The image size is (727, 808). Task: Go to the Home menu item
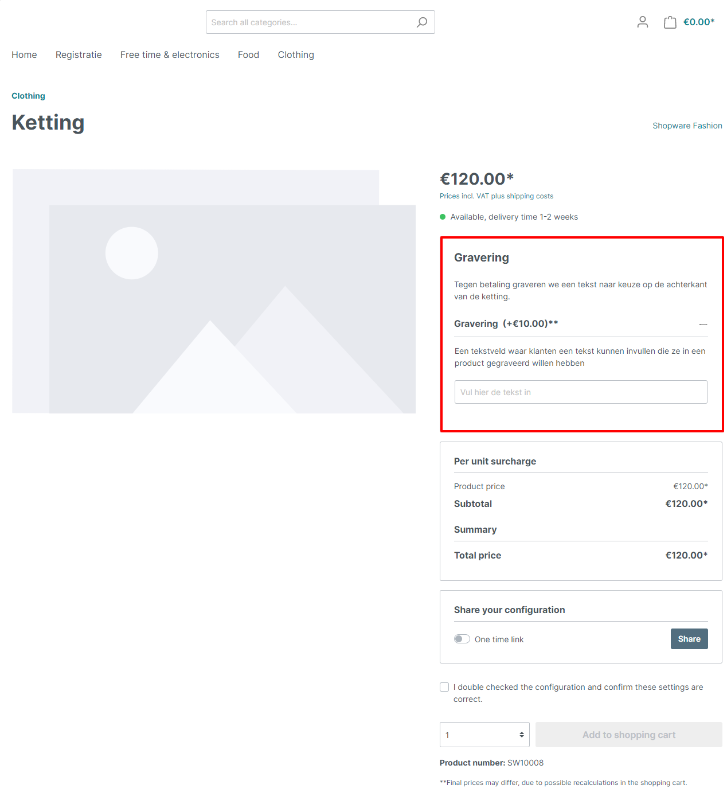point(24,54)
